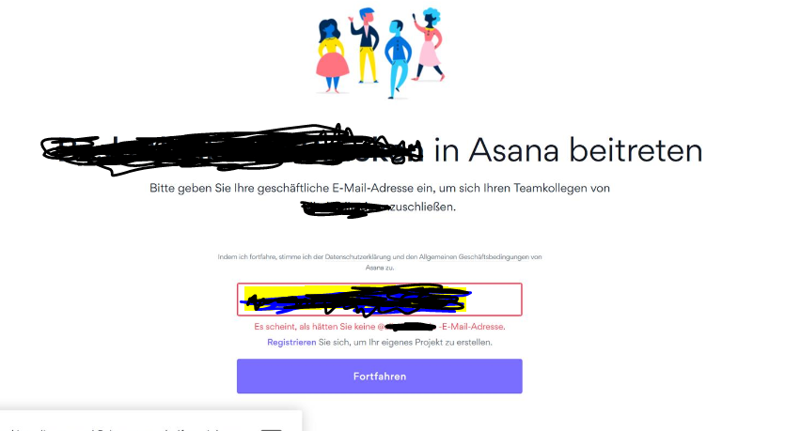Click the waving man in yellow pants
Screen dimensions: 801x431
click(x=366, y=45)
